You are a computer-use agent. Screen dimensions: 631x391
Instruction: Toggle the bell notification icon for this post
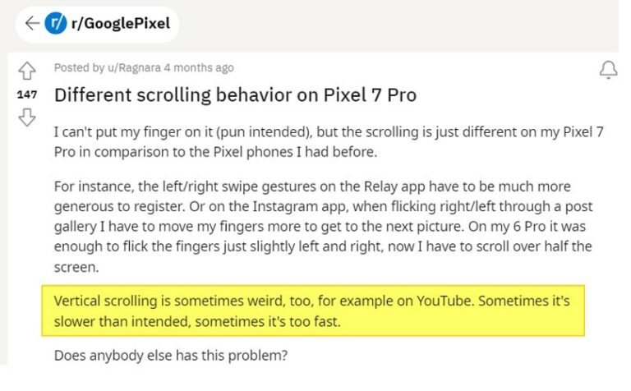[609, 70]
